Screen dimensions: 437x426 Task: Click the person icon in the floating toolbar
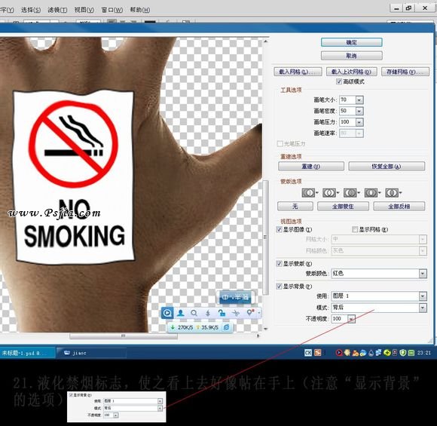pos(181,313)
